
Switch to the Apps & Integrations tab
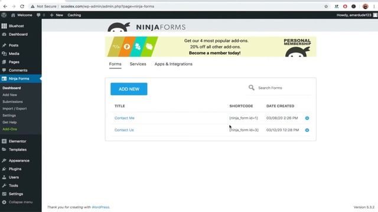174,64
